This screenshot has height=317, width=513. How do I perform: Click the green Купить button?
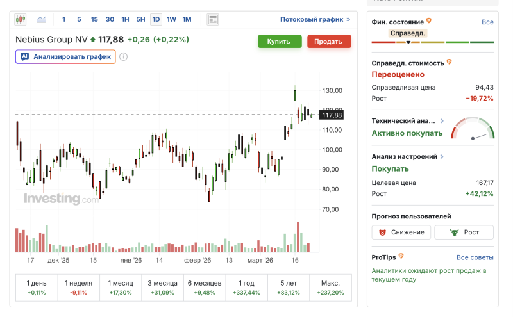[x=280, y=42]
